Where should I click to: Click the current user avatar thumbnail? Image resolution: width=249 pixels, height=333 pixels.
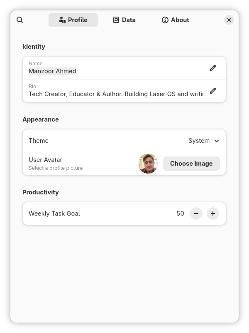click(x=148, y=164)
